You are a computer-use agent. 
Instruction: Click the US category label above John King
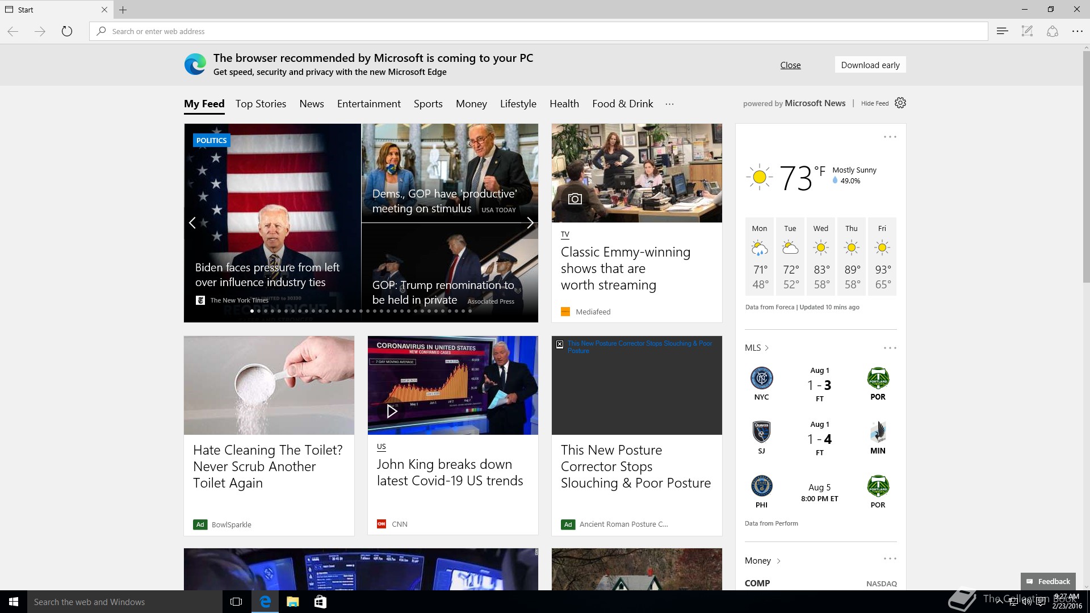[381, 447]
